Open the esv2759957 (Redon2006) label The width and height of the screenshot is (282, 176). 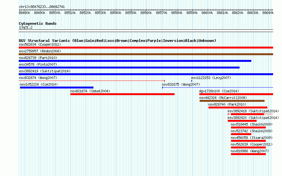click(40, 51)
